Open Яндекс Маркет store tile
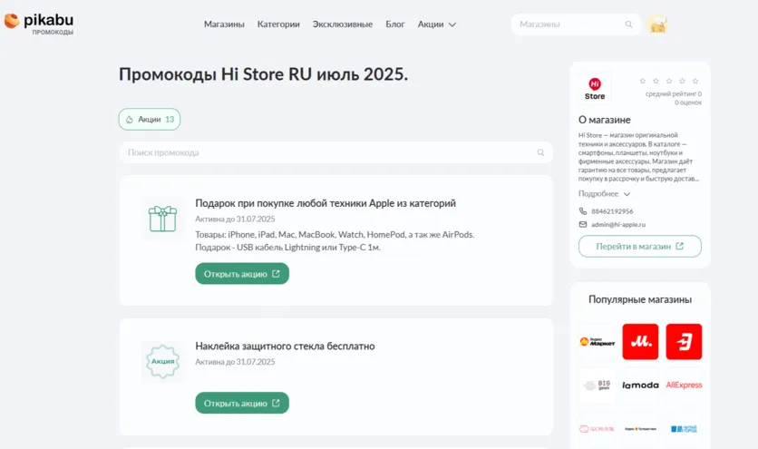 [x=597, y=342]
